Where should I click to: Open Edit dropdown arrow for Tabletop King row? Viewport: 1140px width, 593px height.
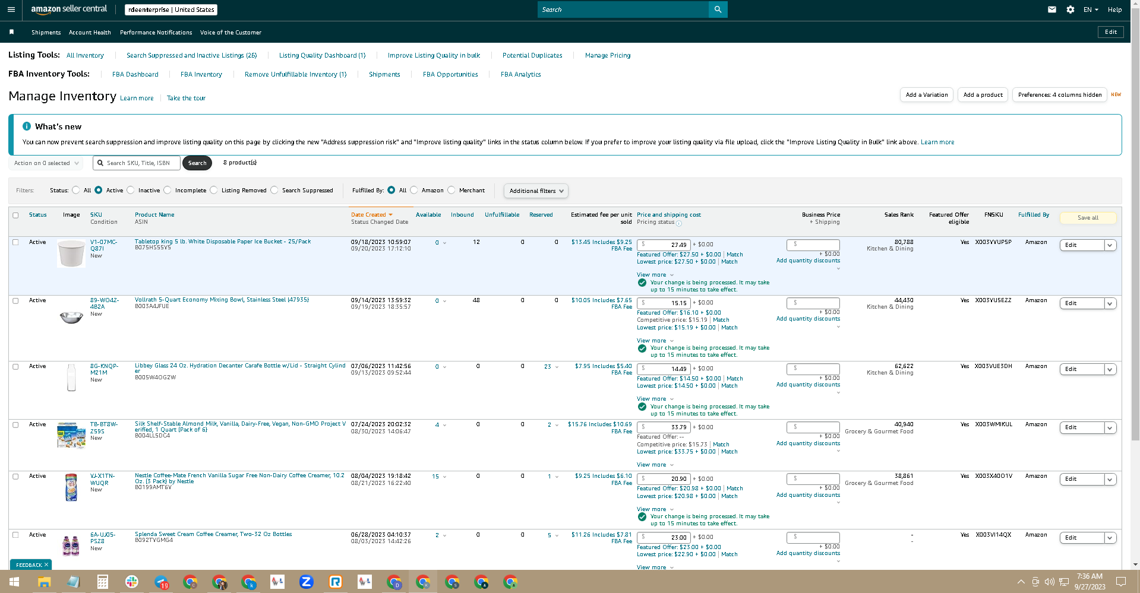(x=1110, y=245)
